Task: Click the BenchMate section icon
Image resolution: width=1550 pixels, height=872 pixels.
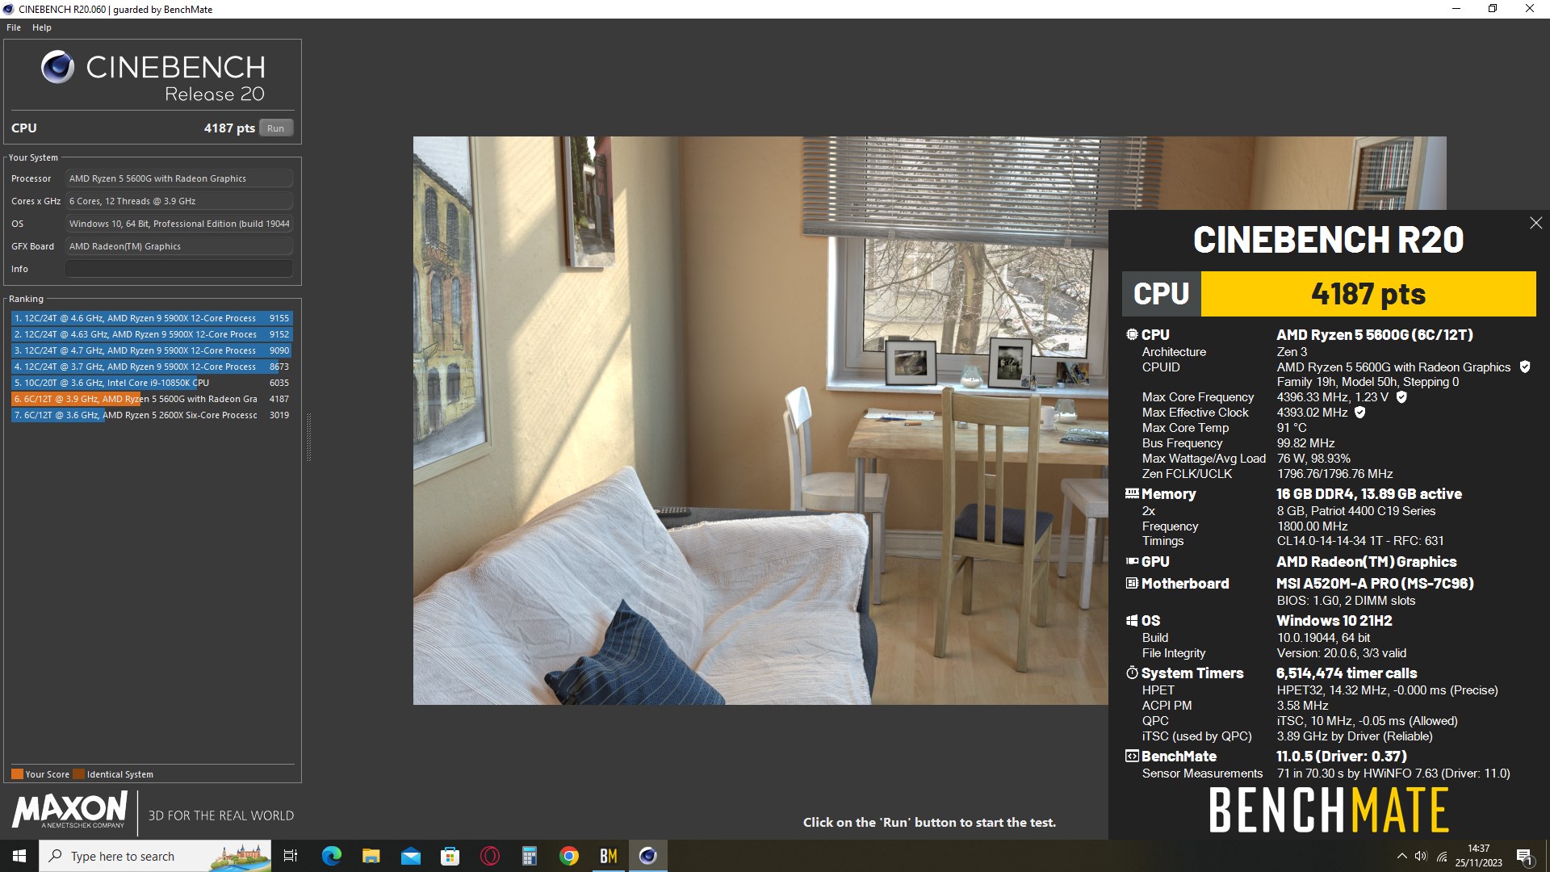Action: (1132, 756)
